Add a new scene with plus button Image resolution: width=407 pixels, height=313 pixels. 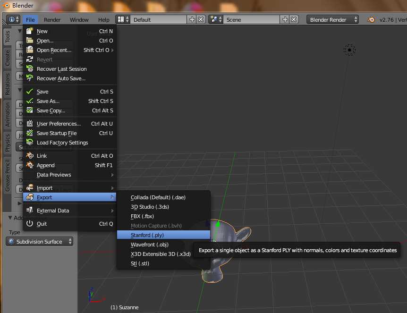(x=285, y=19)
